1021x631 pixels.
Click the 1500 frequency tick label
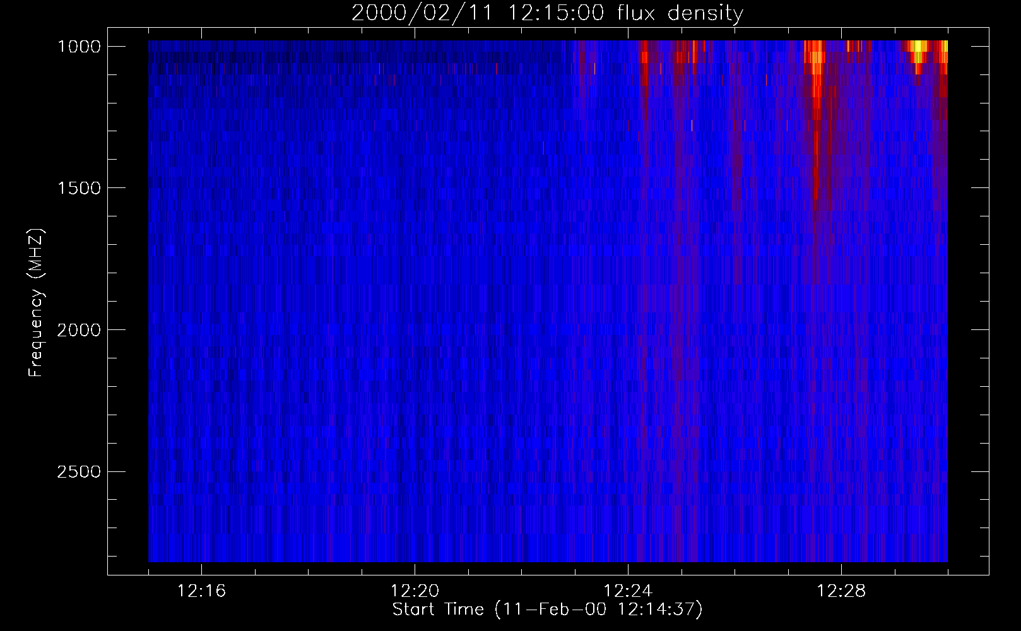(x=78, y=188)
